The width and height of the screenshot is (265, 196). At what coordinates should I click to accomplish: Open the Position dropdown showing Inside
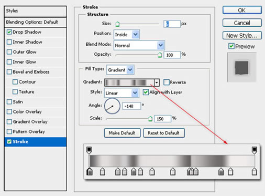pos(127,34)
